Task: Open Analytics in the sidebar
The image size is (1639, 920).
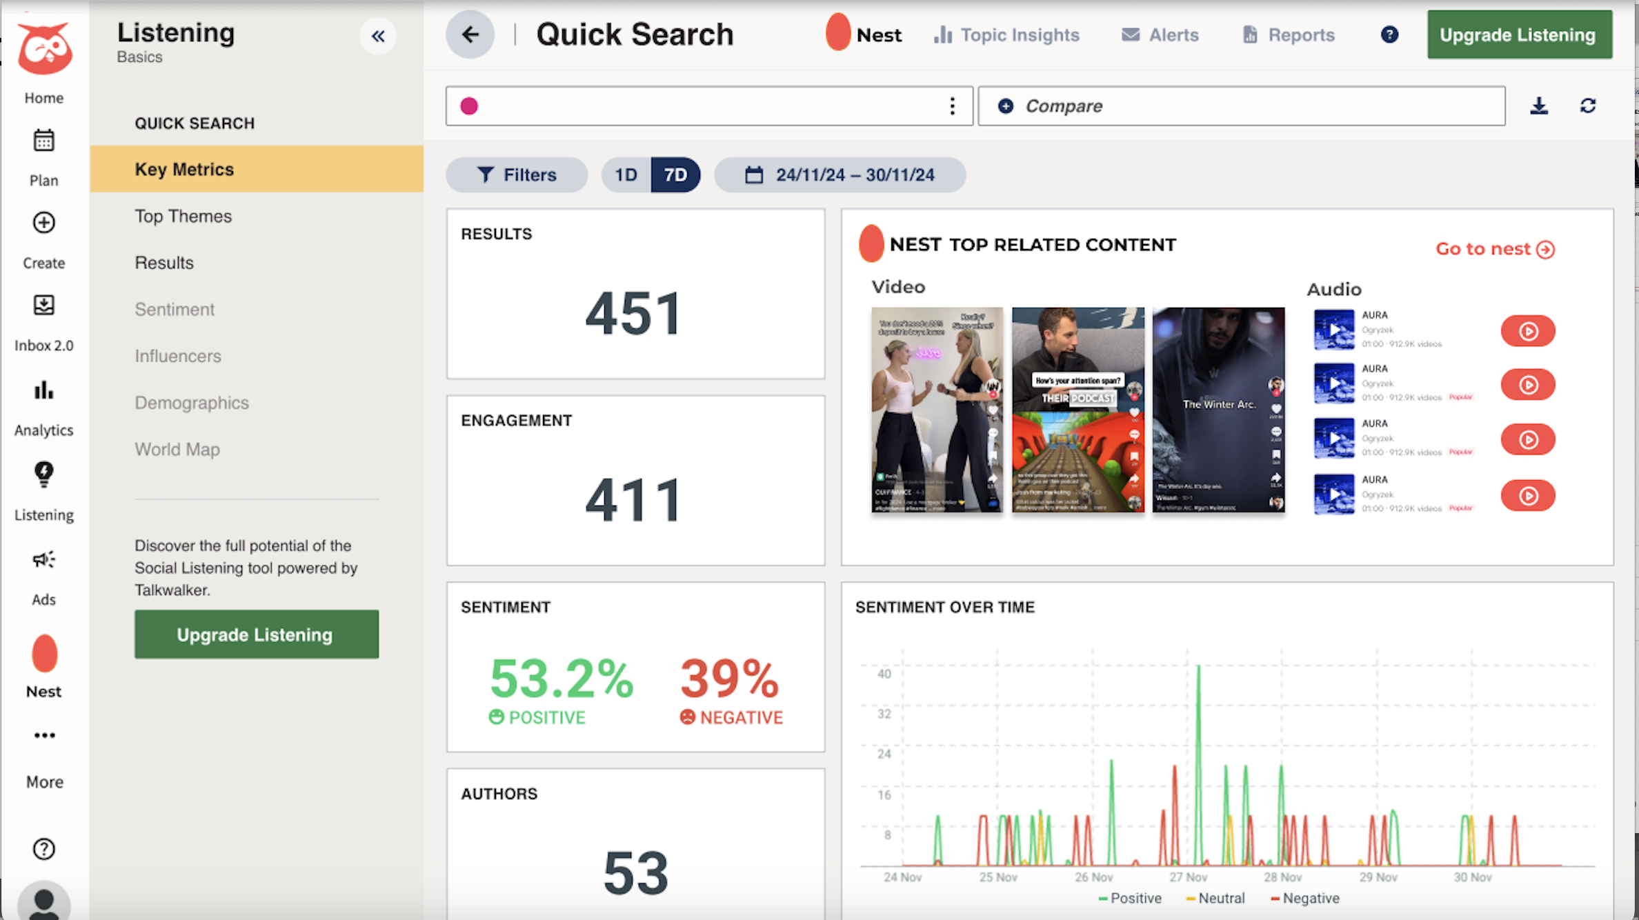Action: point(43,391)
